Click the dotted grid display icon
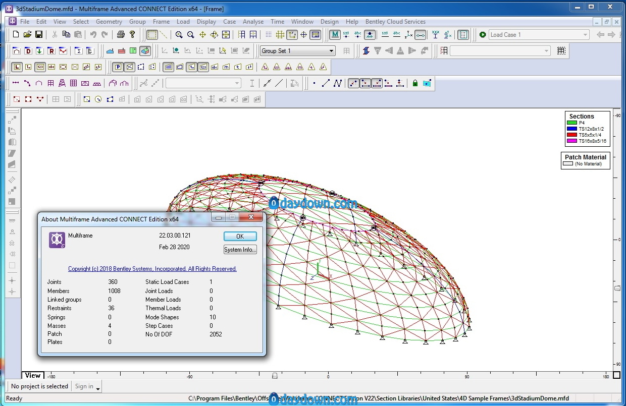 269,34
